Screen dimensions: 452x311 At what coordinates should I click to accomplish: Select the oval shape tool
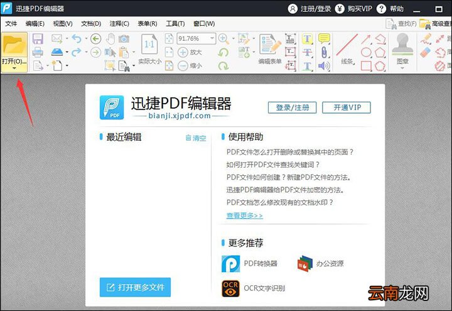point(366,52)
